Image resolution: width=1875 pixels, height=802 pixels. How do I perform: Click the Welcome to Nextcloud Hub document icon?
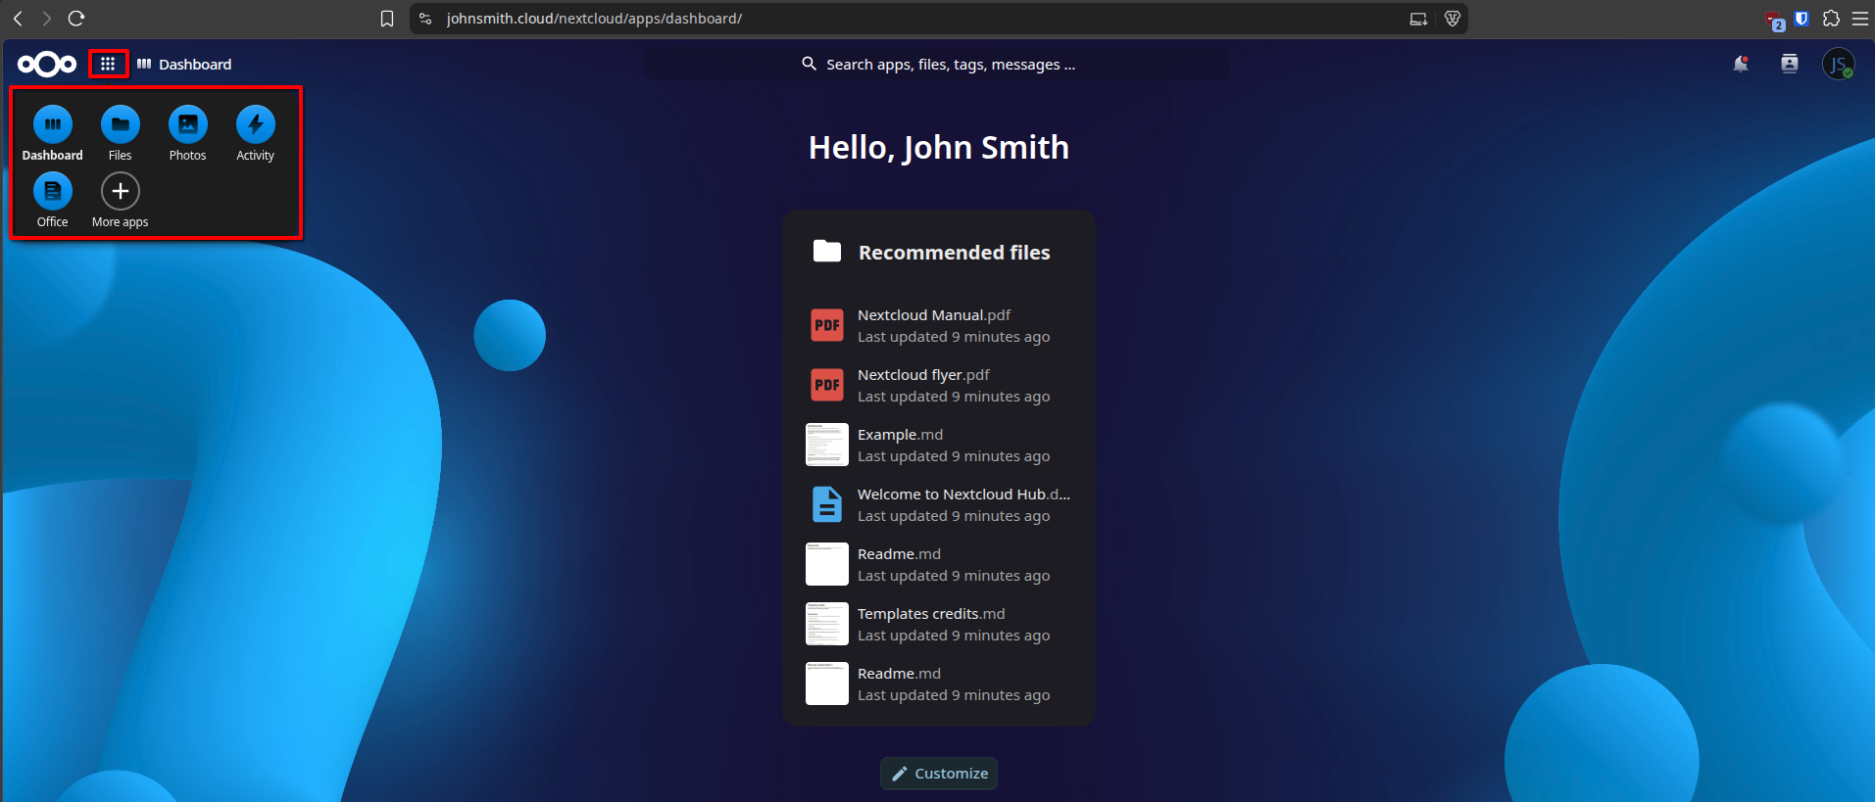(x=827, y=504)
